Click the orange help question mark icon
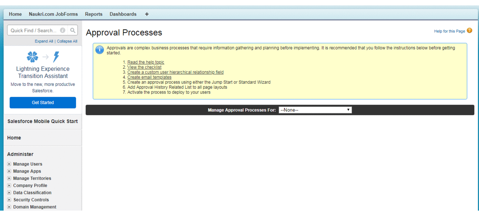The height and width of the screenshot is (216, 479). pyautogui.click(x=469, y=31)
